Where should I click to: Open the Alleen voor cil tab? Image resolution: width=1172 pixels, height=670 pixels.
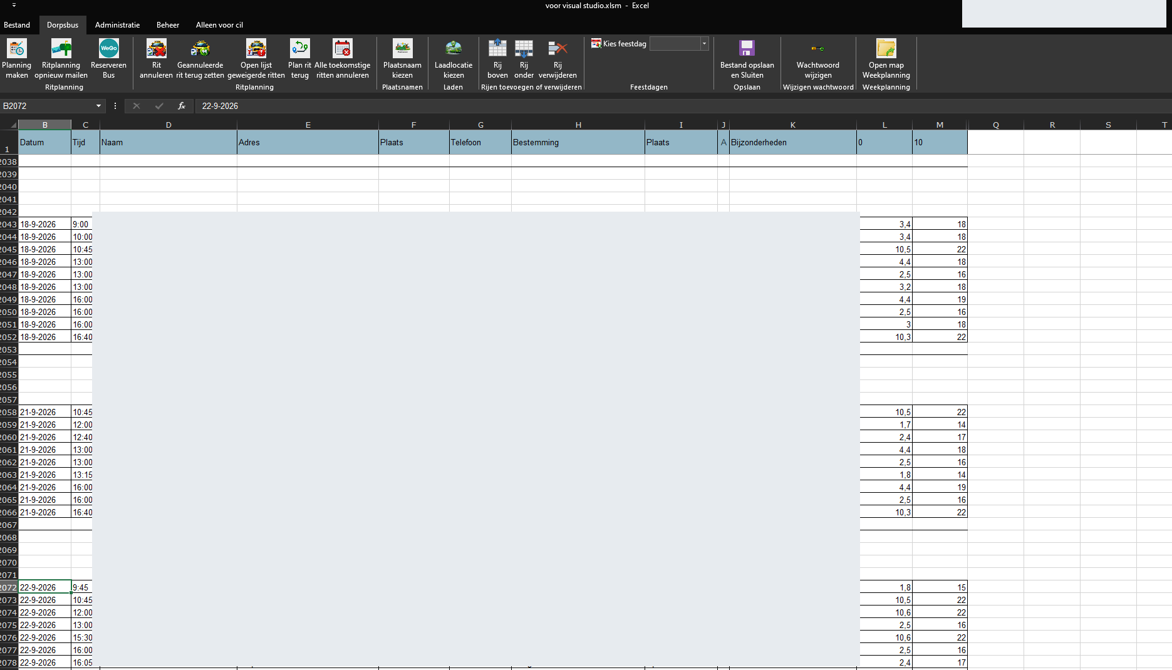[219, 25]
